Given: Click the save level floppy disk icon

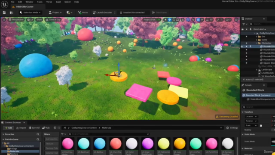Looking at the screenshot, I should [x=4, y=12].
